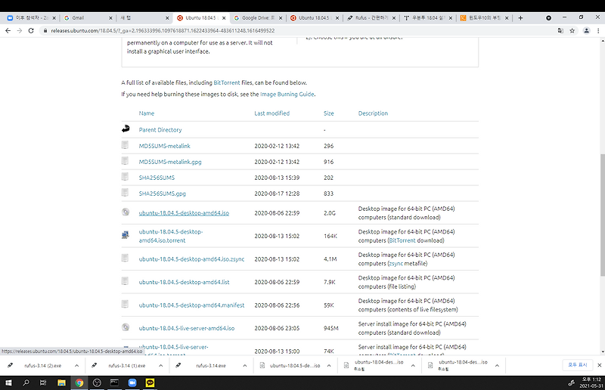Image resolution: width=605 pixels, height=390 pixels.
Task: Expand options for the ubuntu-18.04.5-de...iso download
Action: (x=329, y=366)
